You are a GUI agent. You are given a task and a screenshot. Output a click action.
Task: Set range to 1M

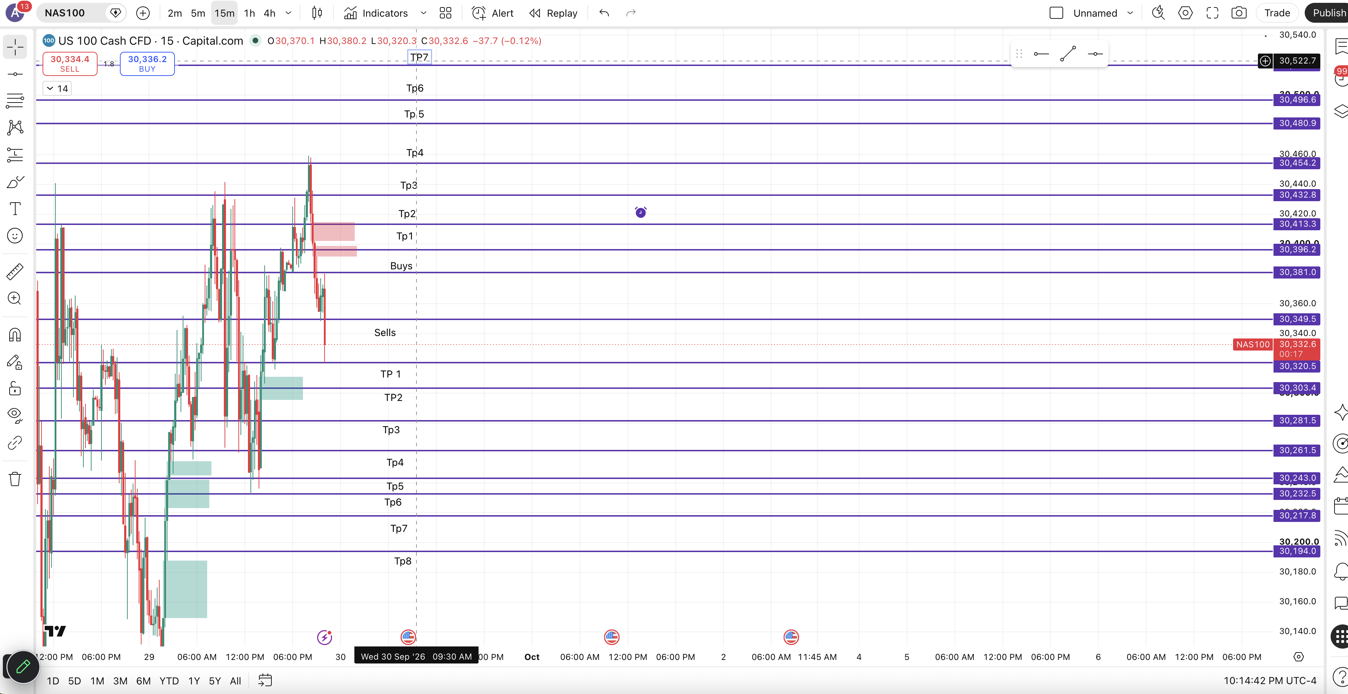tap(97, 681)
